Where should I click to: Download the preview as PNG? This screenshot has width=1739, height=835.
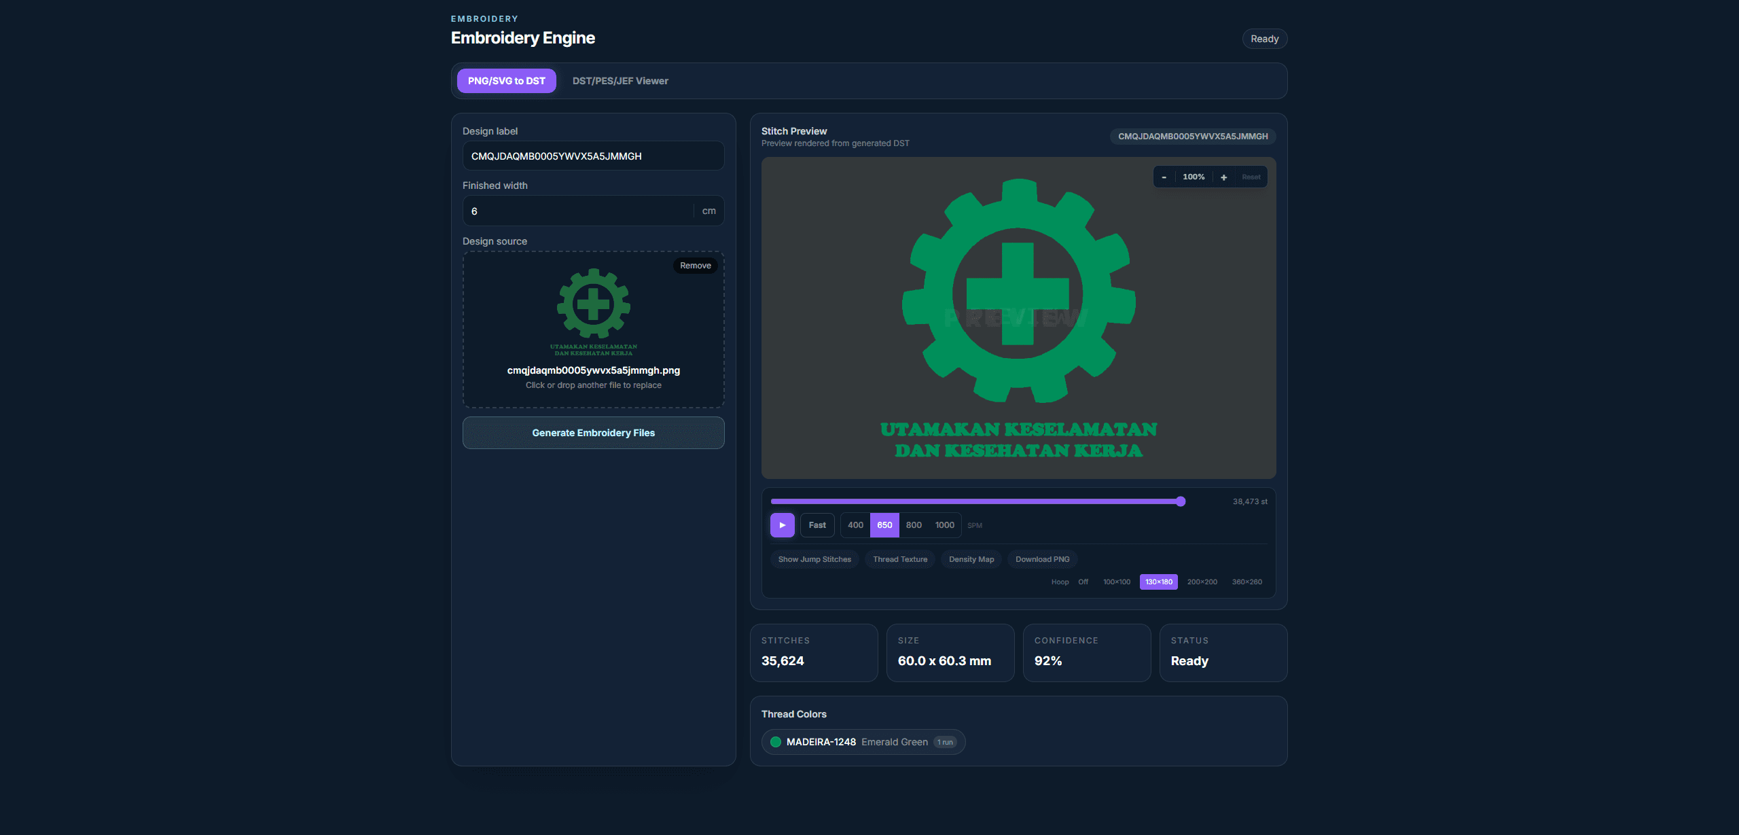[x=1042, y=559]
